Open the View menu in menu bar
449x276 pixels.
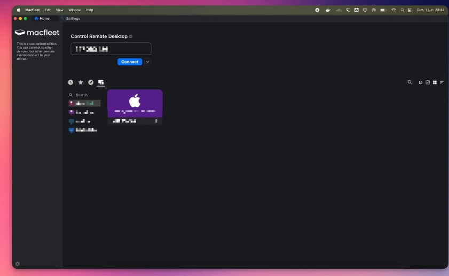pyautogui.click(x=59, y=10)
